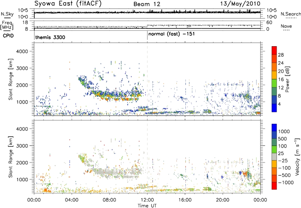Click the Power scale value '4'
This screenshot has width=301, height=208.
(279, 104)
